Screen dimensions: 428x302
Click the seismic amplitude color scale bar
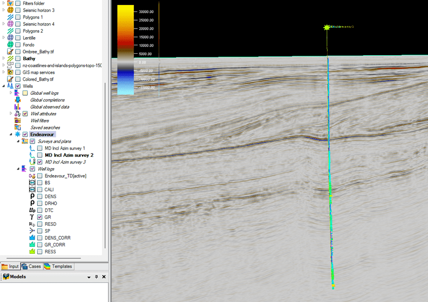[125, 49]
